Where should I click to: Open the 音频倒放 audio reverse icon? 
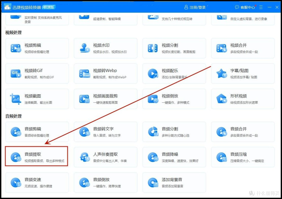[x=84, y=182]
